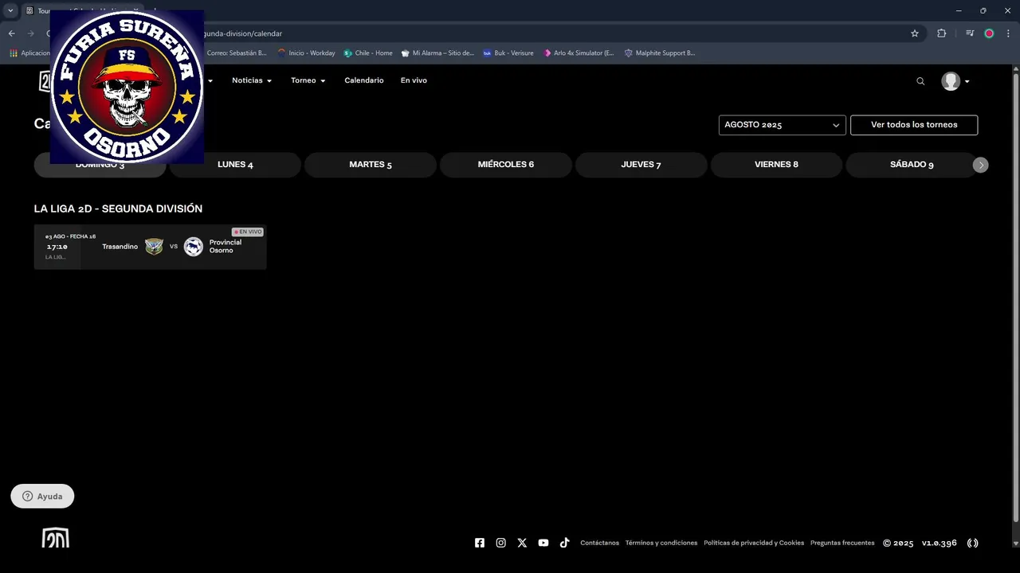Open the YouTube icon in footer
This screenshot has width=1020, height=573.
pyautogui.click(x=543, y=543)
